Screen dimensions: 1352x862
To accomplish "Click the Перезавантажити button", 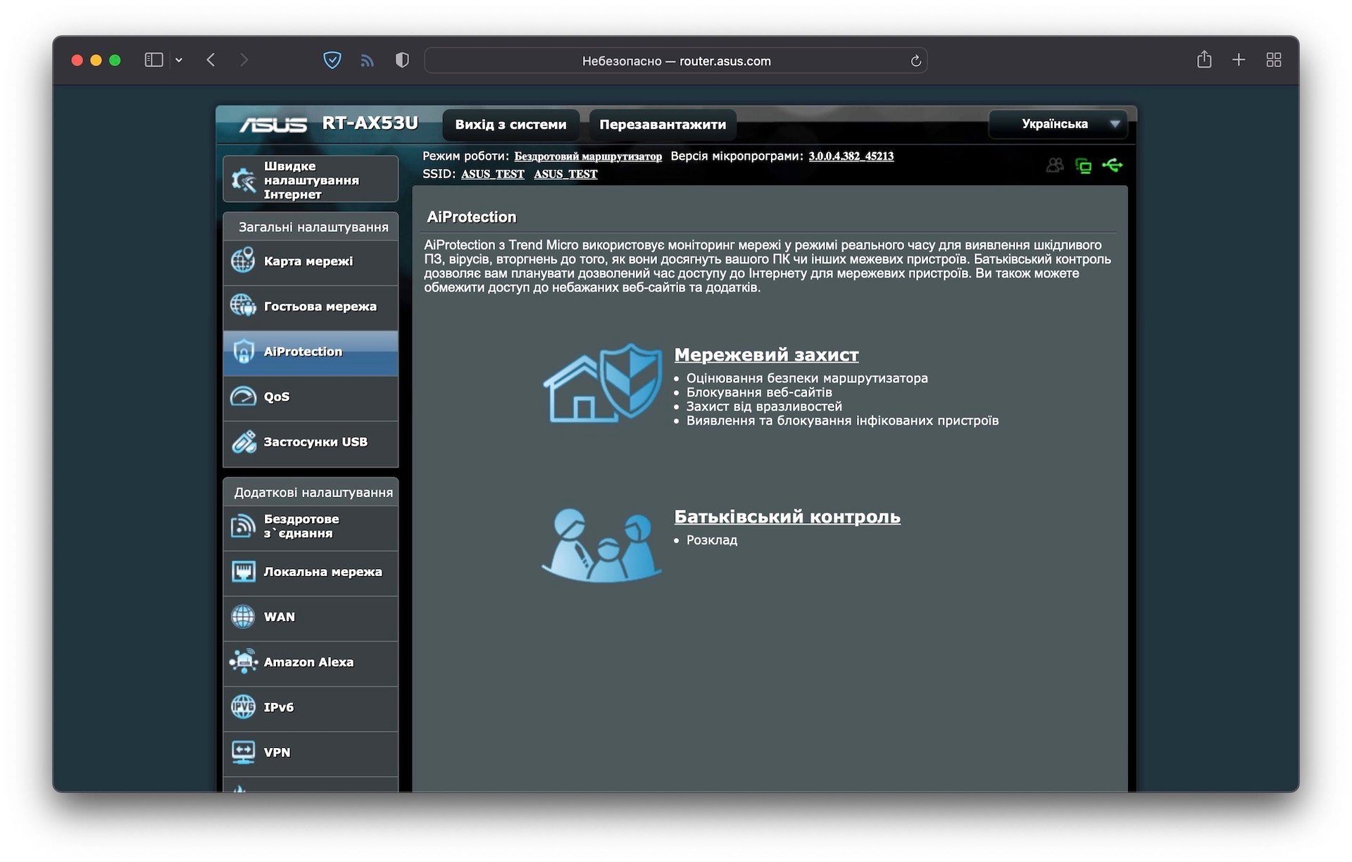I will 663,125.
